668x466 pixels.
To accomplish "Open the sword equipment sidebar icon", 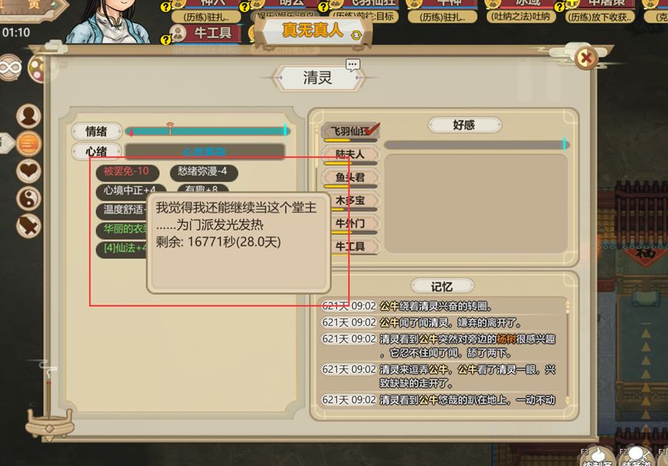I will point(29,225).
